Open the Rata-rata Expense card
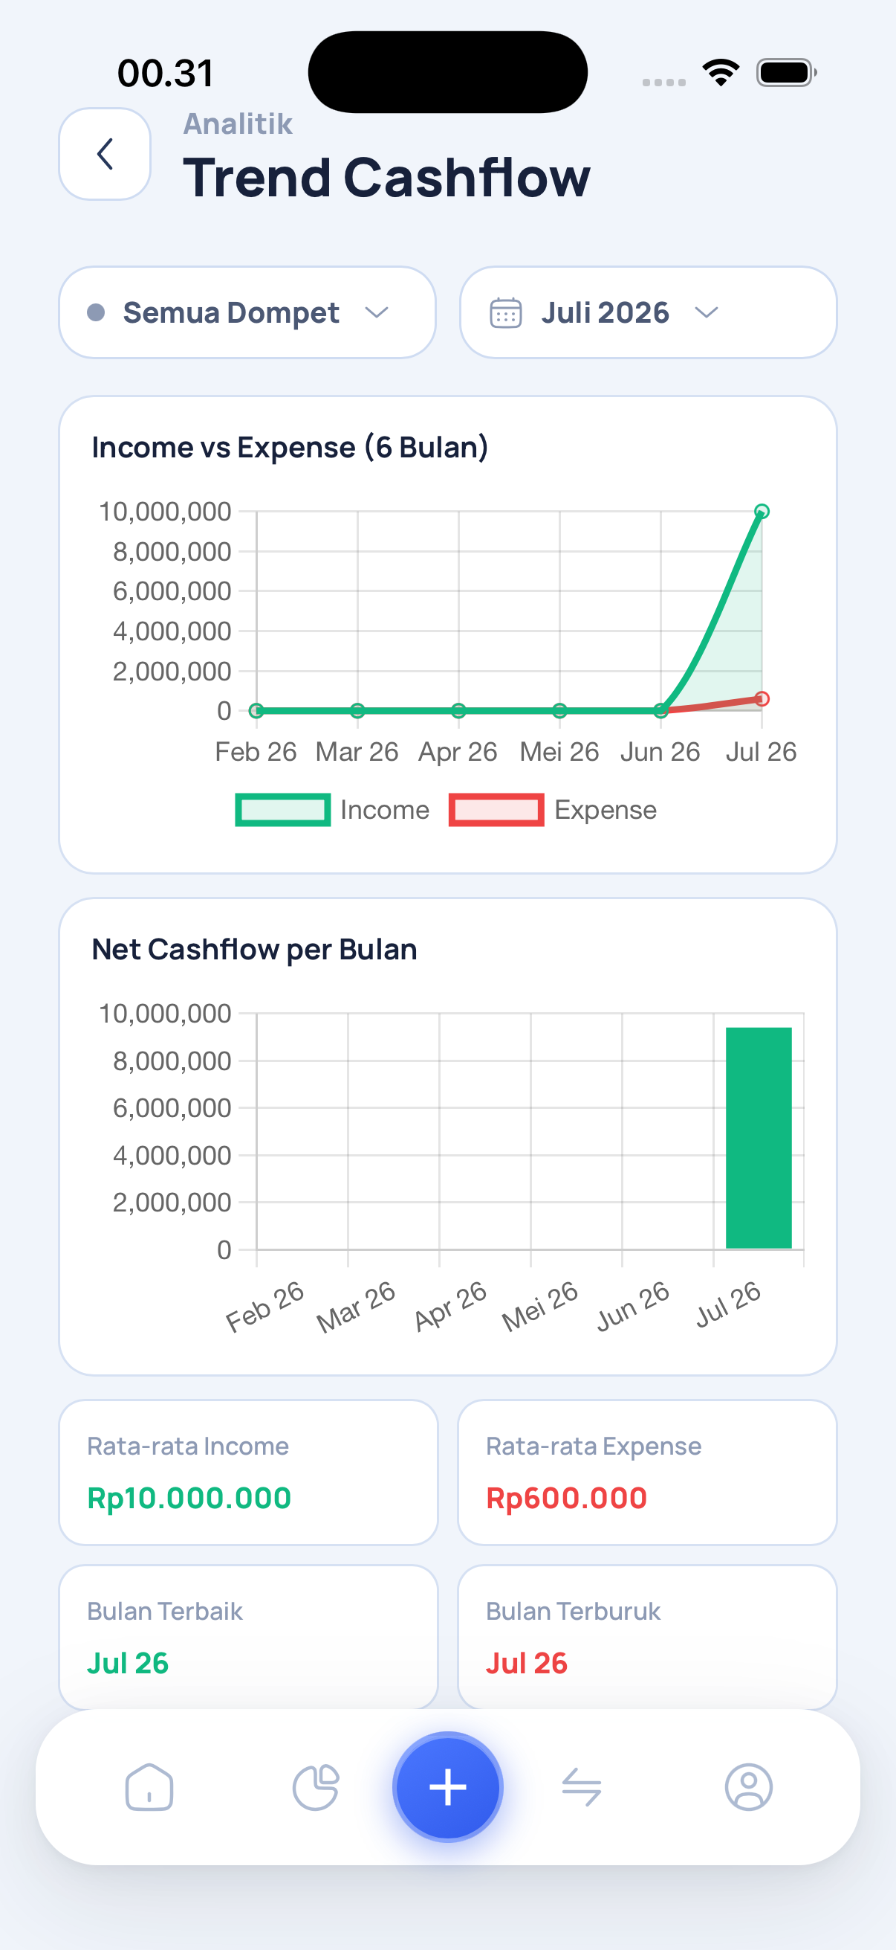This screenshot has height=1950, width=896. click(x=647, y=1473)
